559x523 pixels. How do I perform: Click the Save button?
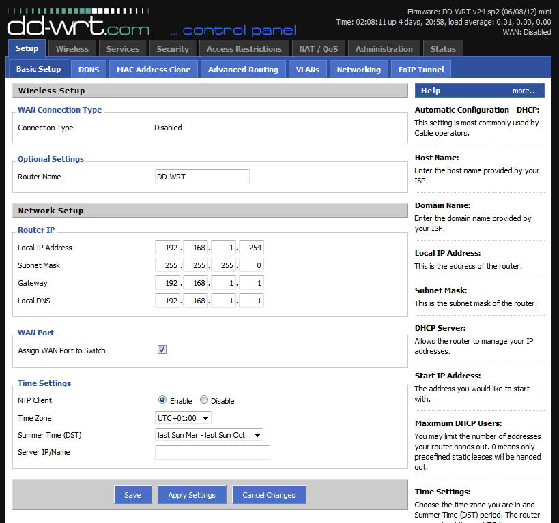(x=132, y=495)
